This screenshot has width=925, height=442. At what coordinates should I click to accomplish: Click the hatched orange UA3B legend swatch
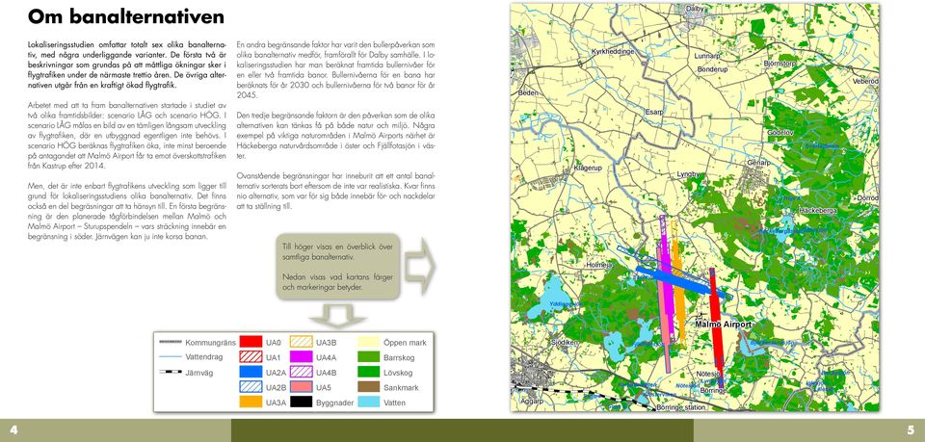tap(301, 342)
